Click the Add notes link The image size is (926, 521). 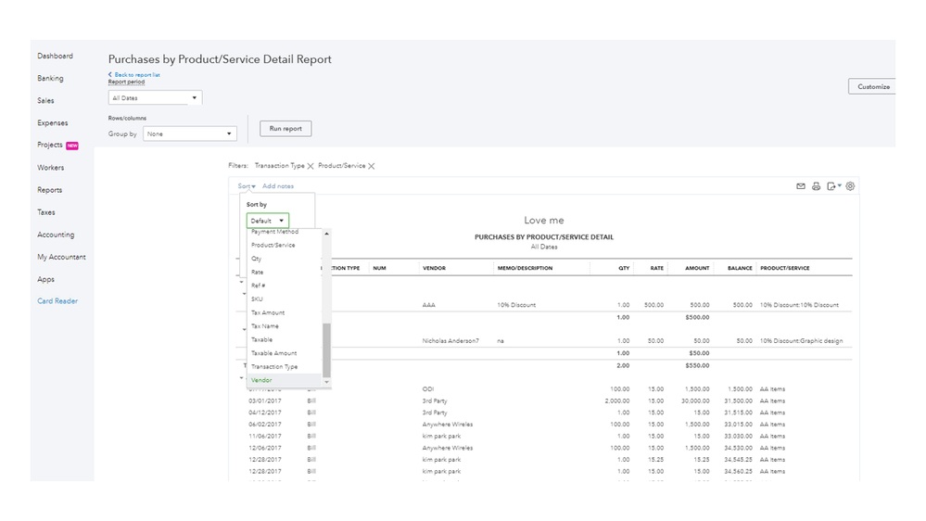pyautogui.click(x=278, y=186)
